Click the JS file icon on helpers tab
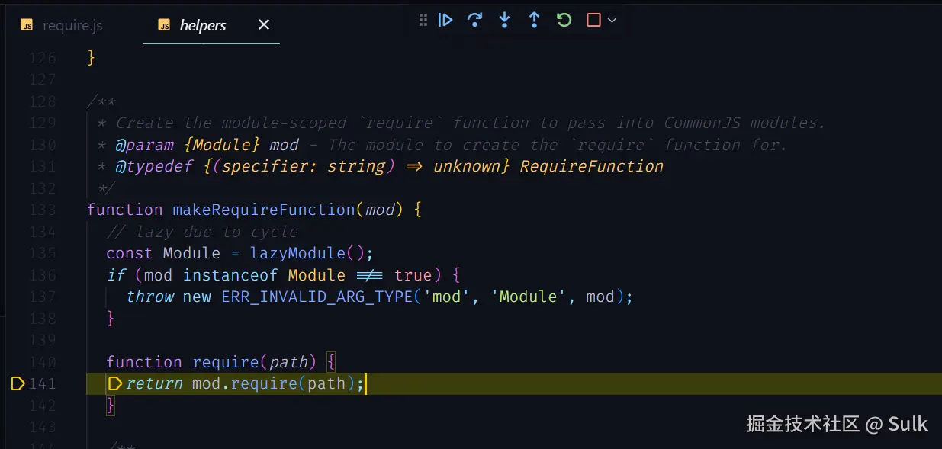This screenshot has height=449, width=942. pyautogui.click(x=164, y=25)
